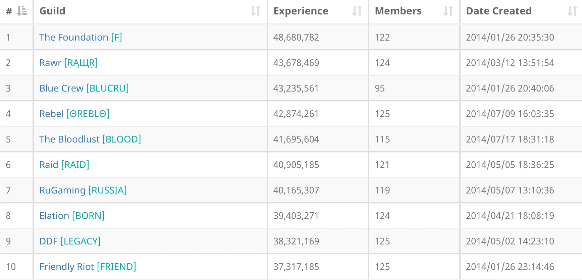Select the DDF [LEGACY] guild link
The height and width of the screenshot is (280, 582).
click(x=70, y=241)
